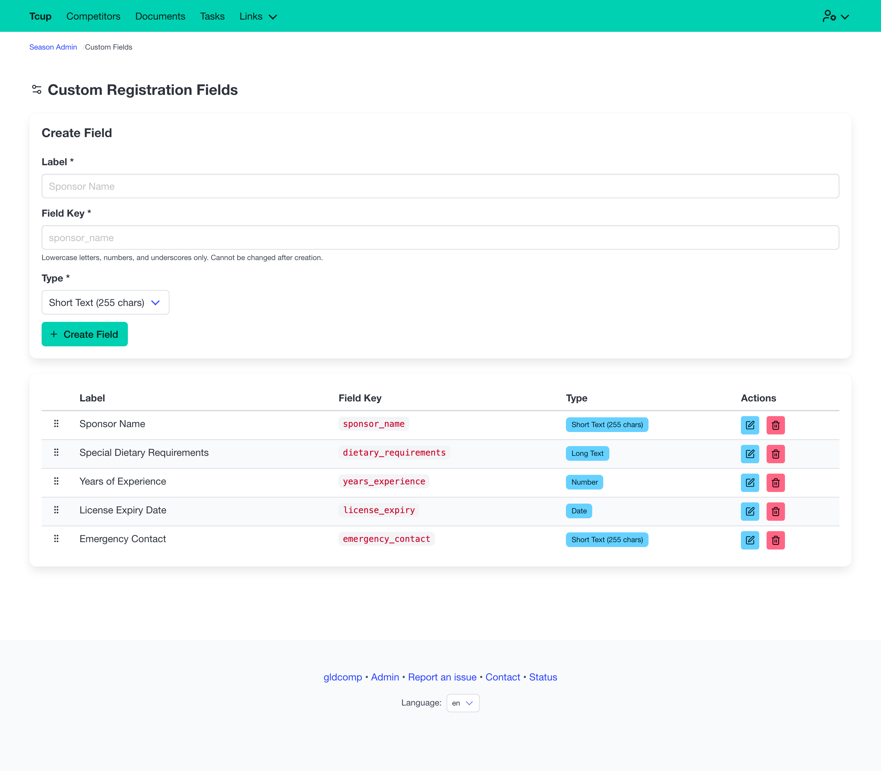Viewport: 881px width, 771px height.
Task: Open the Admin footer link
Action: click(x=385, y=677)
